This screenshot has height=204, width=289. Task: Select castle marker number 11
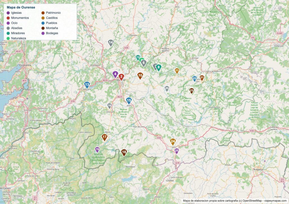point(177,71)
